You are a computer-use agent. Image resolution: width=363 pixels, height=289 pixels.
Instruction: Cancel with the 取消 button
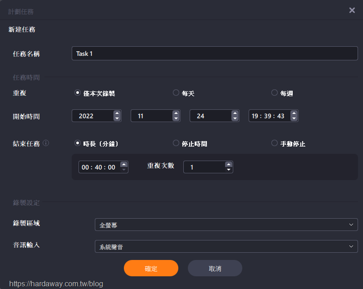click(x=215, y=268)
